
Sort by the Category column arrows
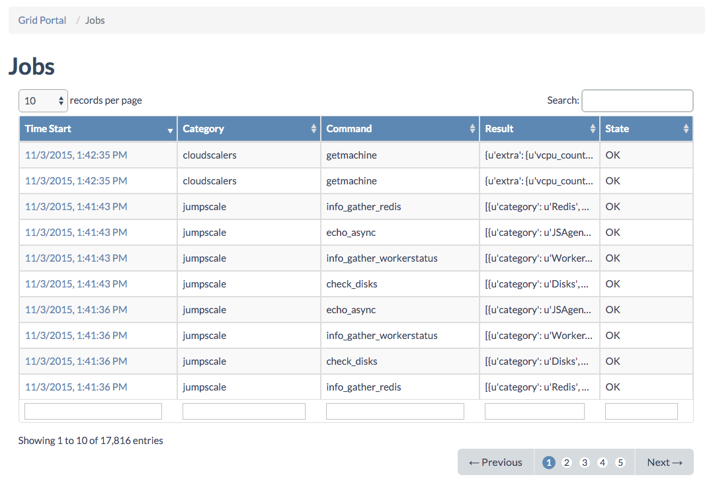pos(313,129)
